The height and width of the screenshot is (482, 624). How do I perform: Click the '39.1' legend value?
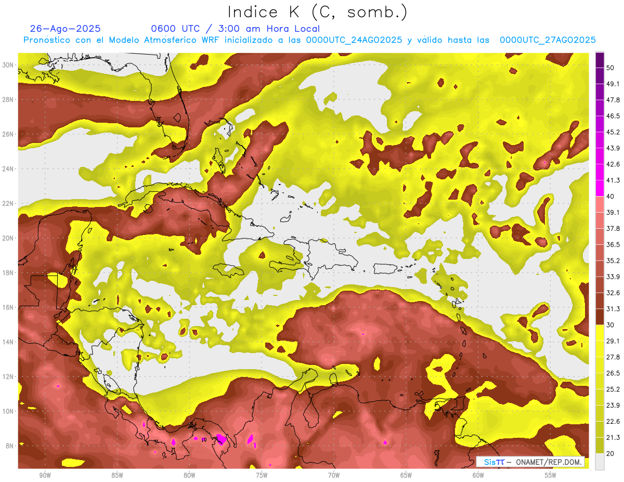(x=613, y=213)
